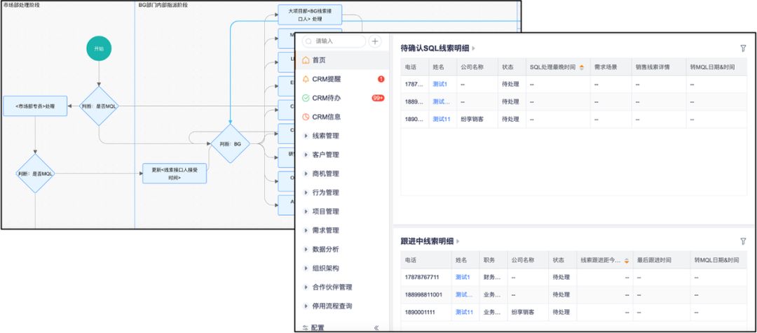Go to 首页 in sidebar

319,60
